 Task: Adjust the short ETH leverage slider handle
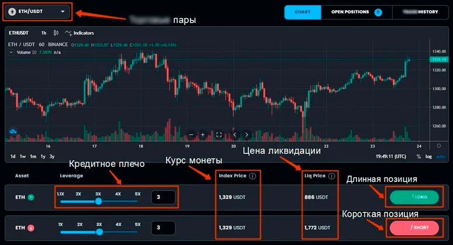(99, 232)
